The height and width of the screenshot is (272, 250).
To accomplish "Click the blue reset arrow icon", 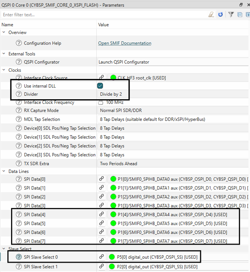I will (x=220, y=15).
